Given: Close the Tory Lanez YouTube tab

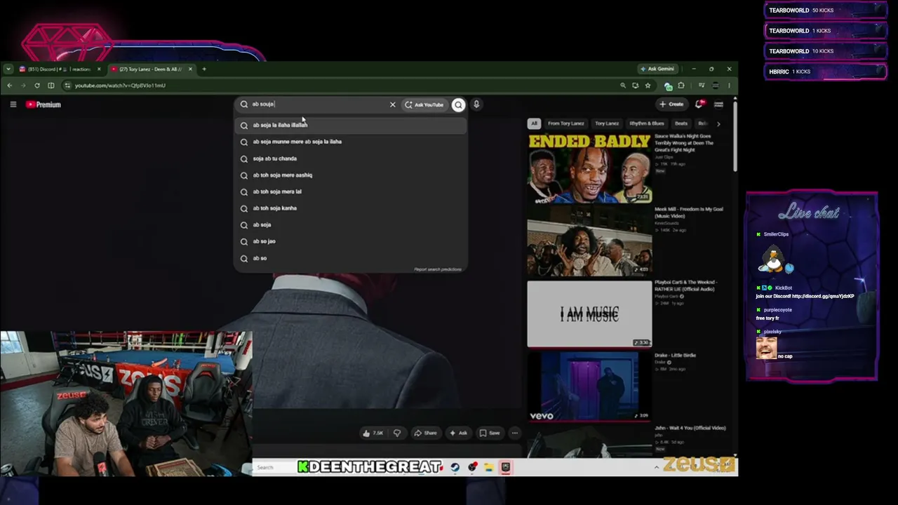Looking at the screenshot, I should coord(190,69).
